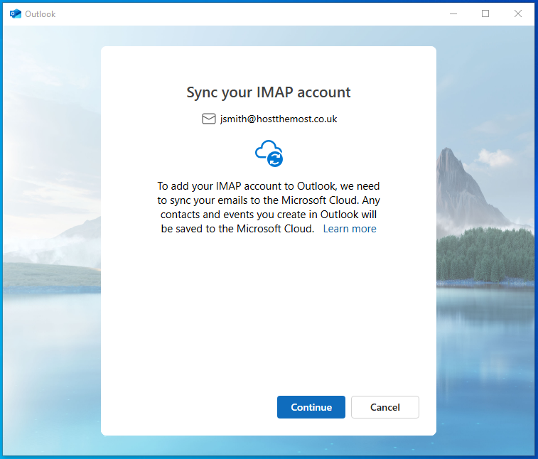
Task: Click the blue cloud sync icon
Action: point(269,153)
